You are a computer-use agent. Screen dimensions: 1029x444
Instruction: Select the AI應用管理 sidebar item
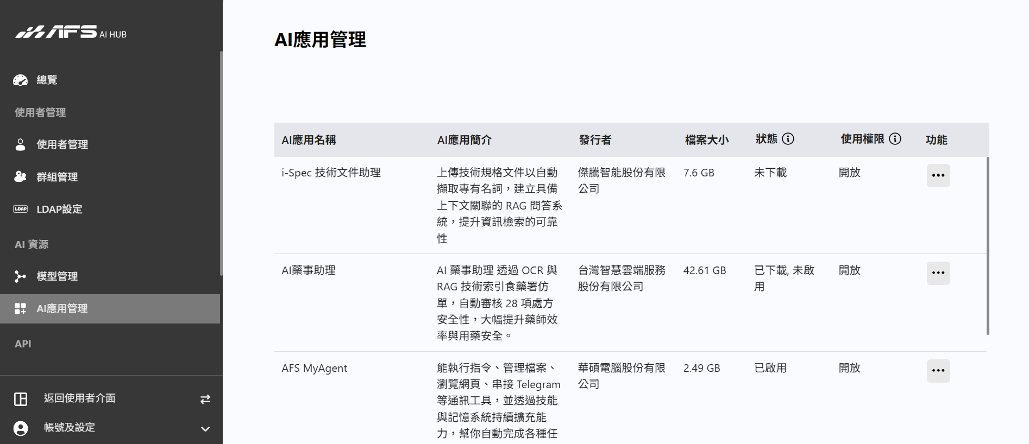point(110,309)
